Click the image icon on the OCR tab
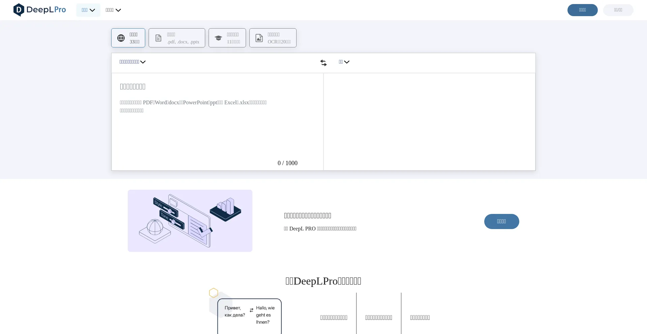This screenshot has width=647, height=334. pyautogui.click(x=259, y=38)
